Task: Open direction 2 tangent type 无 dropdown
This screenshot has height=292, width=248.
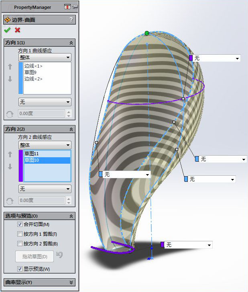Action: tap(45, 189)
